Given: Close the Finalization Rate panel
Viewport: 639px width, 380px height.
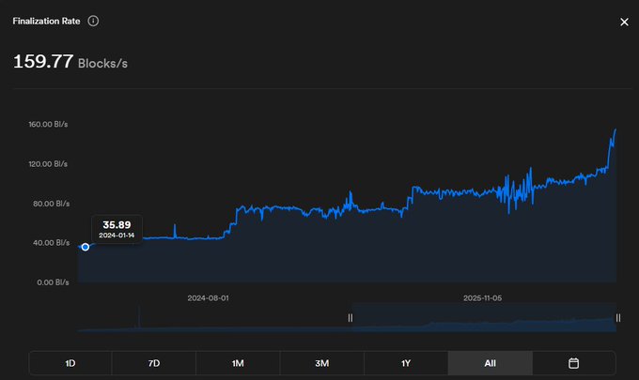Looking at the screenshot, I should click(x=624, y=22).
